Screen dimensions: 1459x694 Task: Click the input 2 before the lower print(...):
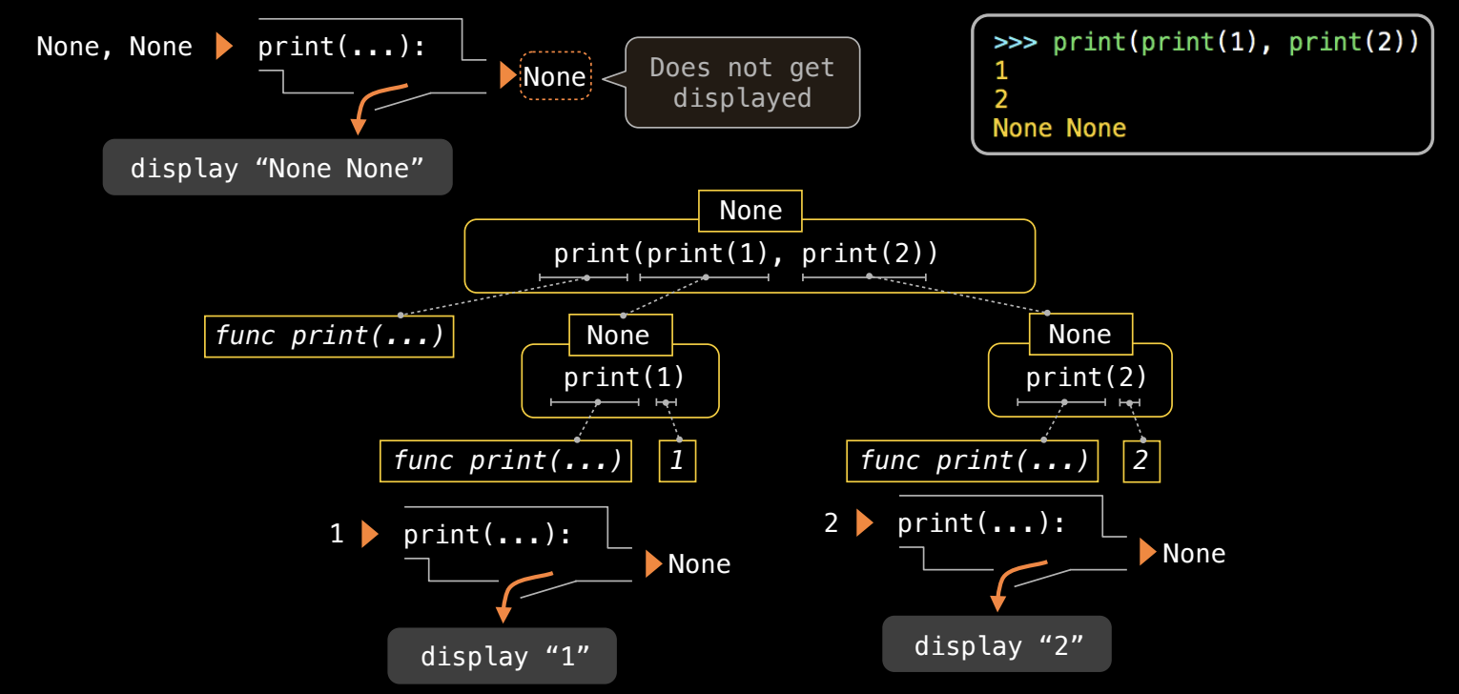[831, 523]
